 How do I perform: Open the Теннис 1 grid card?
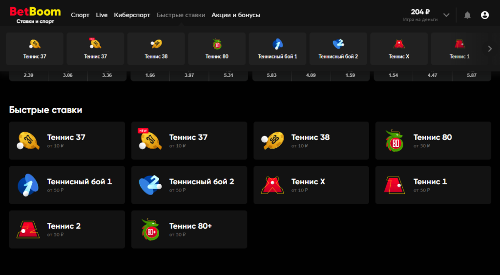point(434,185)
